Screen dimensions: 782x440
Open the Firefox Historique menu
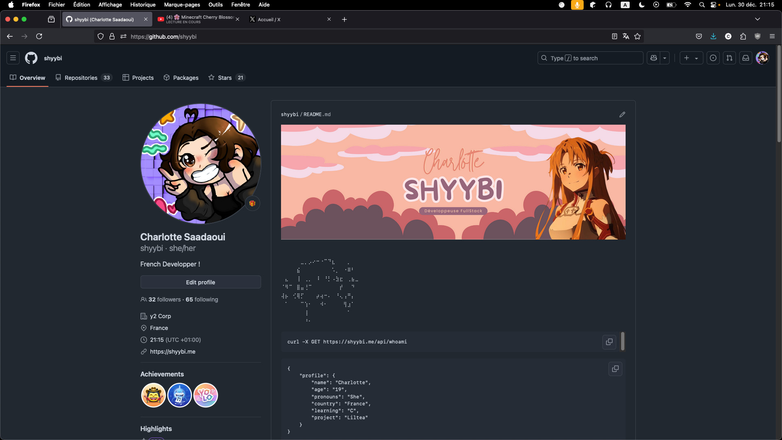pyautogui.click(x=143, y=5)
